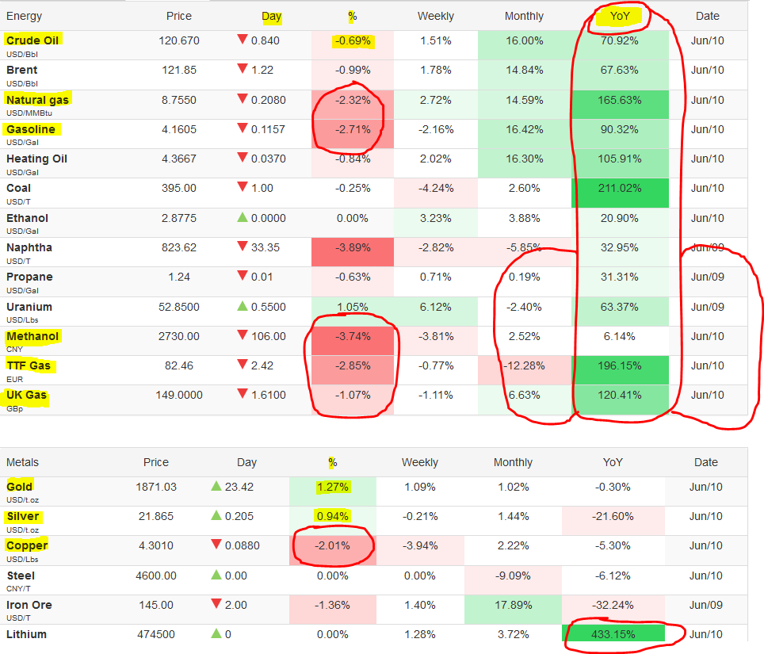Click the green up arrow in Ethanol row
764x654 pixels.
[x=243, y=217]
